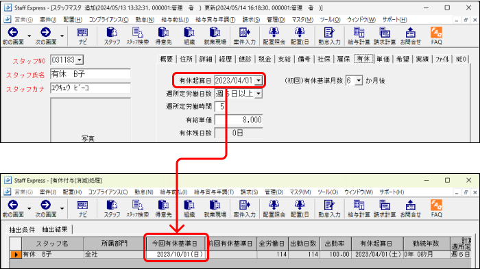This screenshot has width=480, height=269.
Task: Open 前の画面 history dropdown arrow in upper window
Action: (29, 36)
